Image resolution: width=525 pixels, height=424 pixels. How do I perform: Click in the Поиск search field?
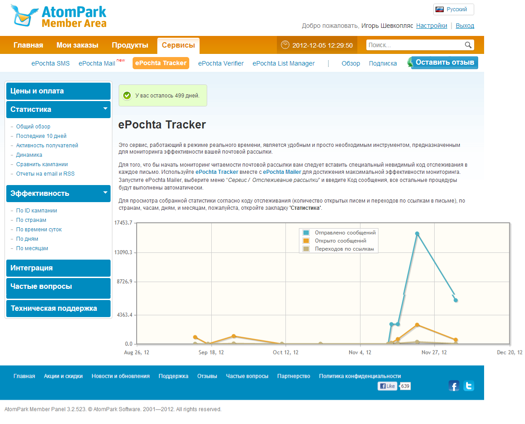414,45
